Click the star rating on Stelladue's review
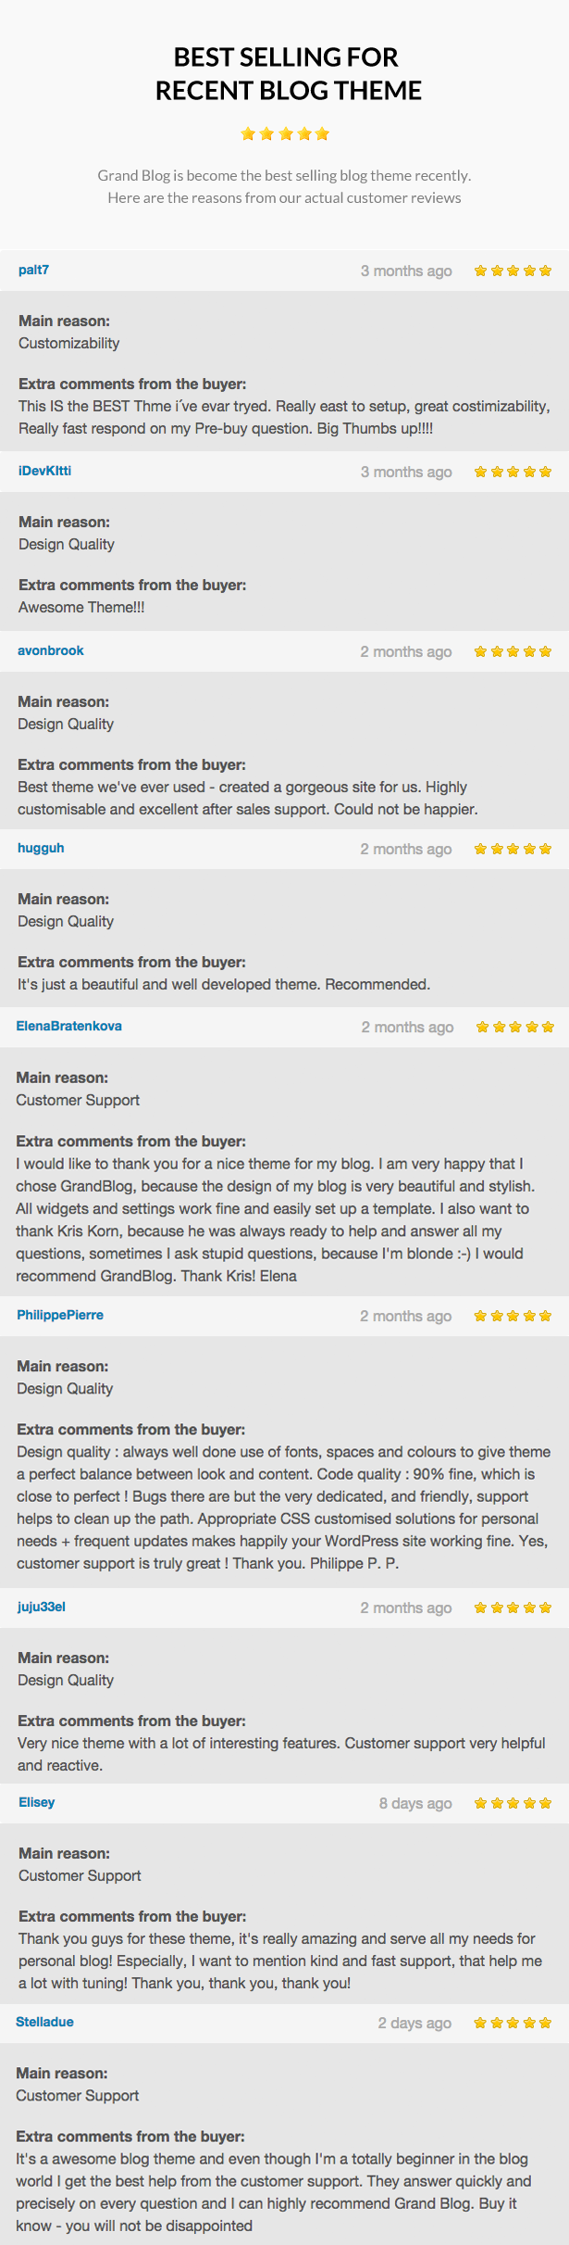 tap(513, 2023)
